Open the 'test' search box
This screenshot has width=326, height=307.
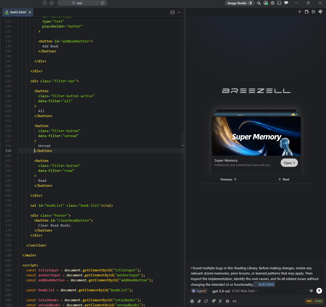pyautogui.click(x=77, y=3)
